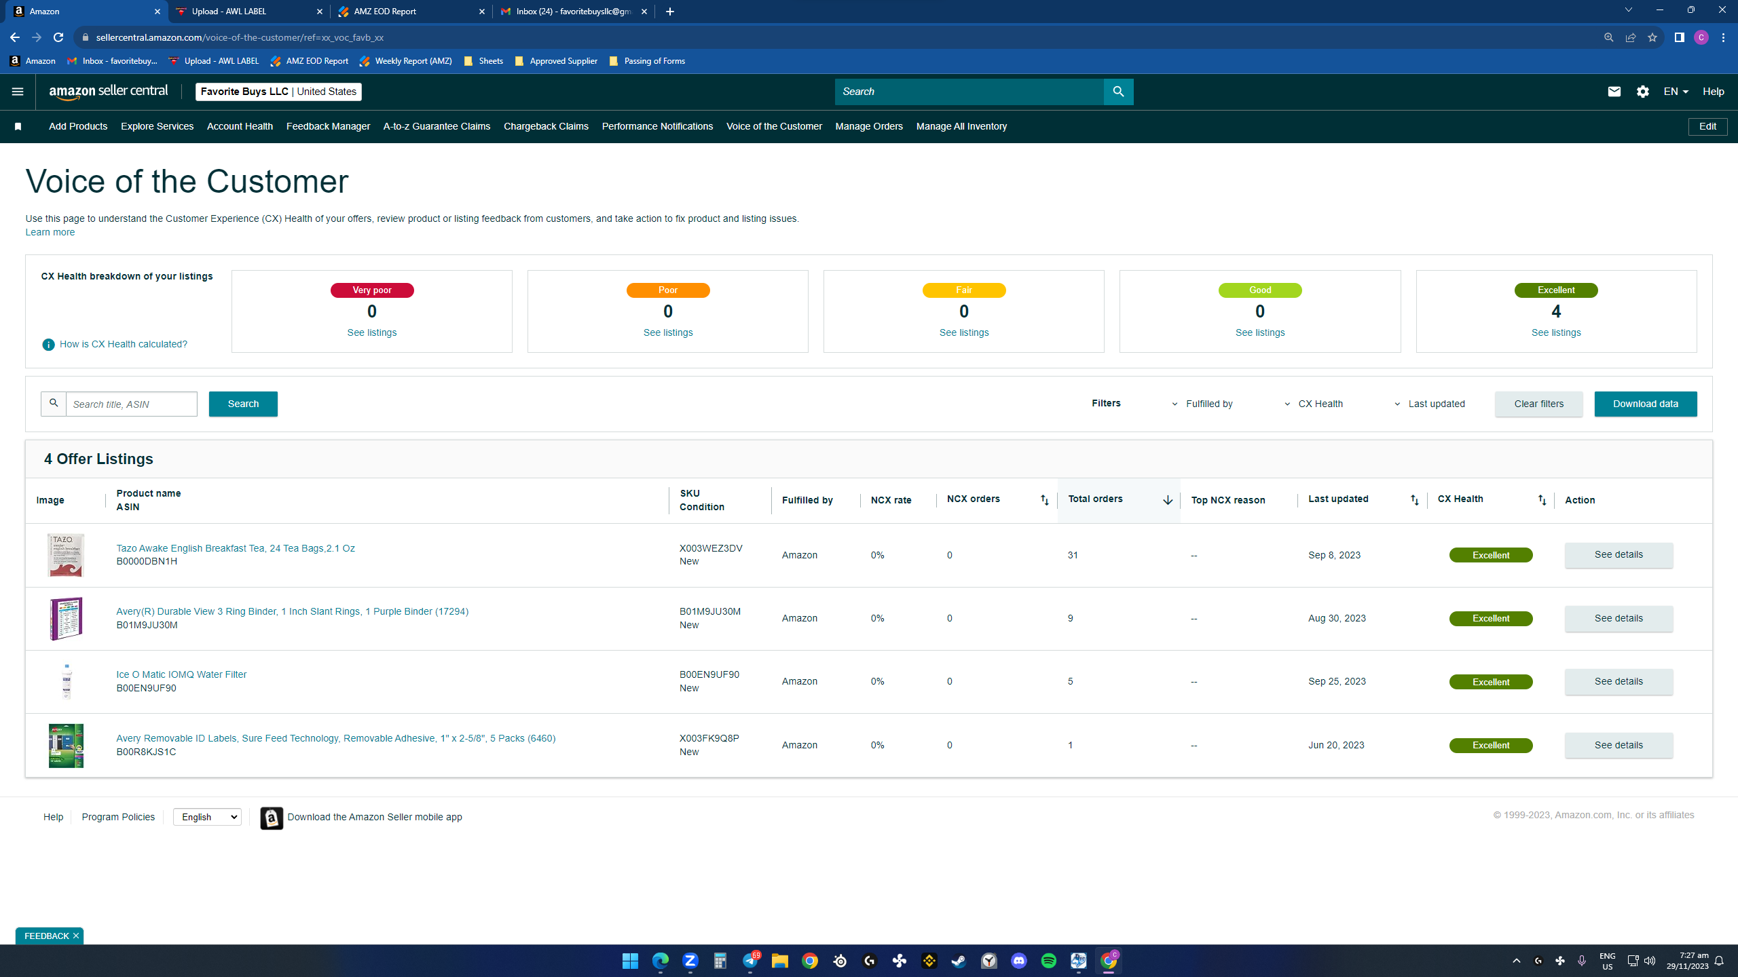Open the buyer messages envelope icon

tap(1614, 92)
